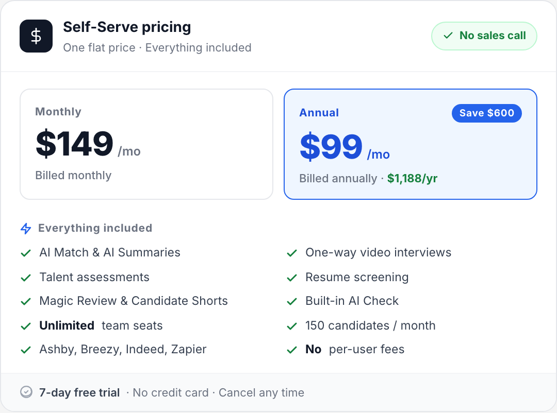Click the checkmark beside Built-in AI Check
Viewport: 557px width, 413px height.
[292, 301]
